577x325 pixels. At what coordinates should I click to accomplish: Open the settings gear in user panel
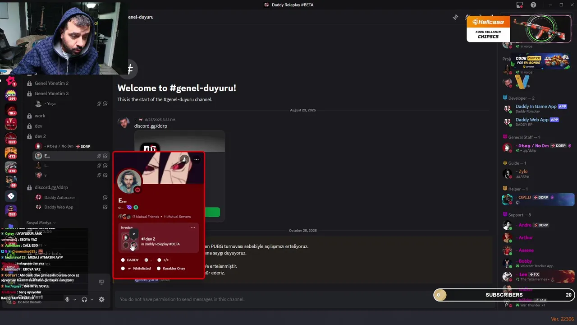[101, 299]
